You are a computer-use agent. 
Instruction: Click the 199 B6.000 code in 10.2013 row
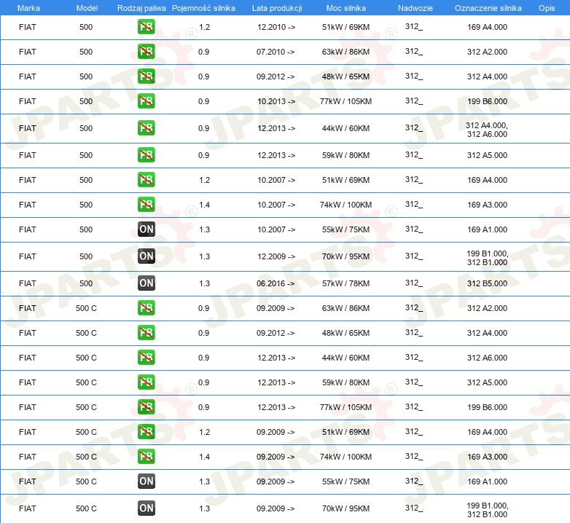487,101
